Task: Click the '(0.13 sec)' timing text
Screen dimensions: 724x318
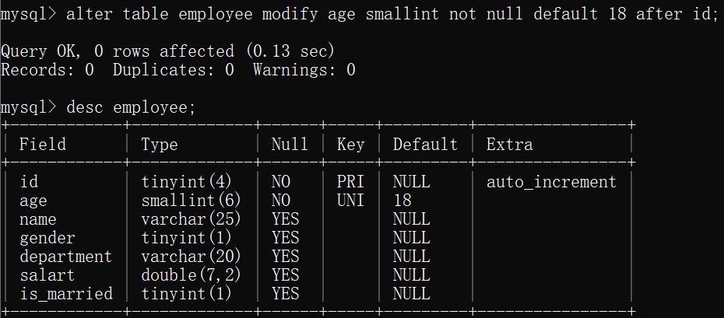Action: 290,51
